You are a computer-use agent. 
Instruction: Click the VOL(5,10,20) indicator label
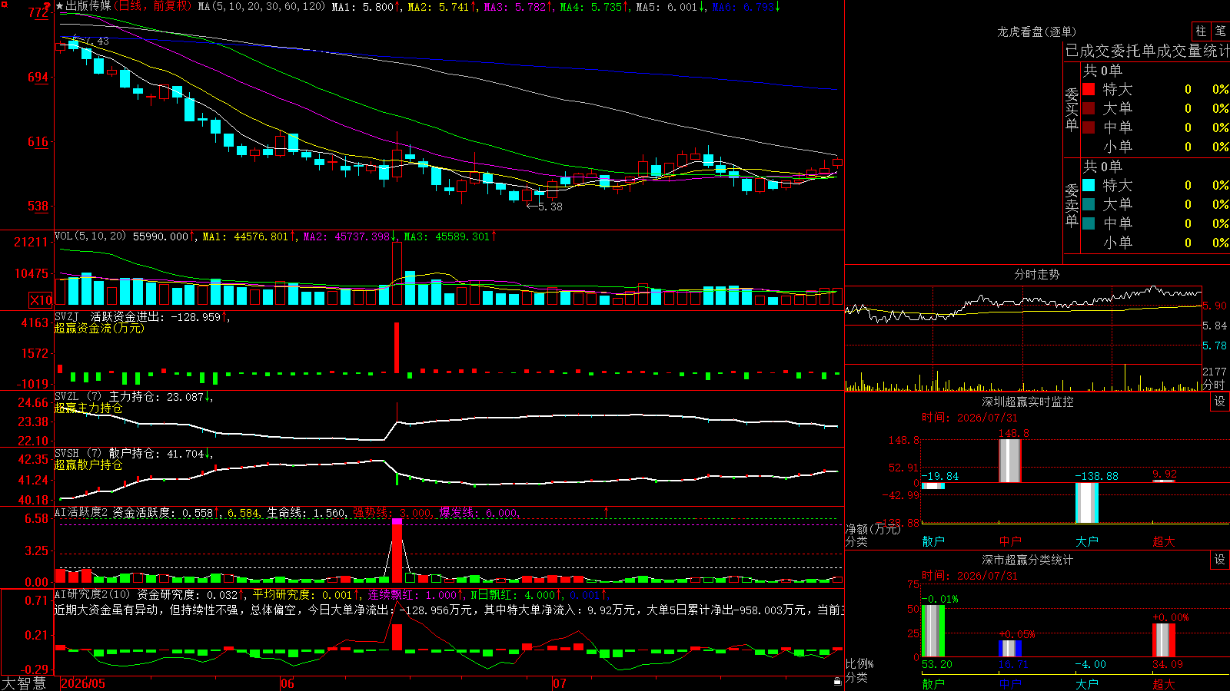[x=90, y=236]
